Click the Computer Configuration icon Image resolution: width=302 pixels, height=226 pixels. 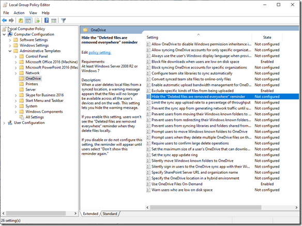(10, 34)
